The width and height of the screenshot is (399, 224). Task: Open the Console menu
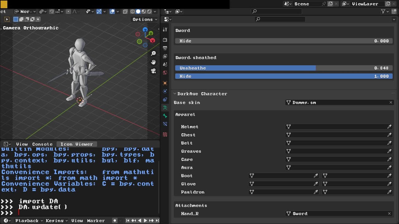pyautogui.click(x=42, y=144)
